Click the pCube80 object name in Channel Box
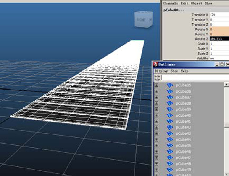This screenshot has height=176, width=229. click(174, 10)
